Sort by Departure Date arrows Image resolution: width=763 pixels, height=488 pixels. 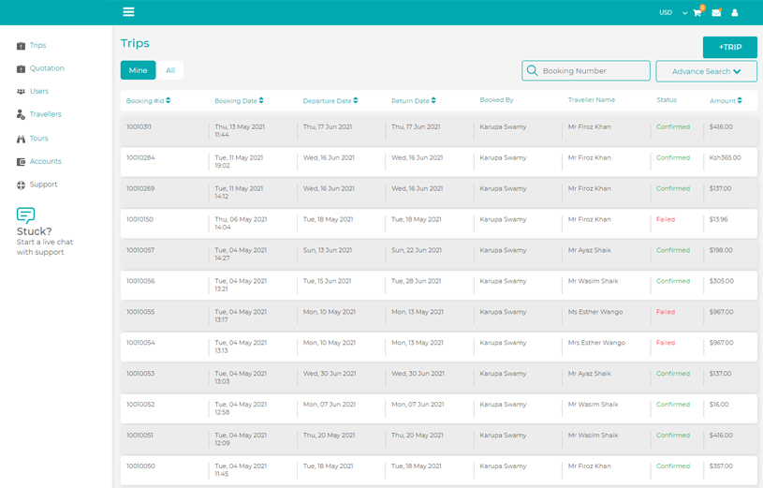click(x=356, y=100)
